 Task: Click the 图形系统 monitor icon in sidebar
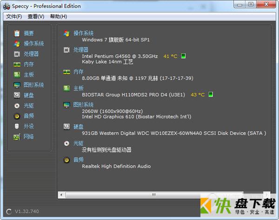[x=17, y=85]
